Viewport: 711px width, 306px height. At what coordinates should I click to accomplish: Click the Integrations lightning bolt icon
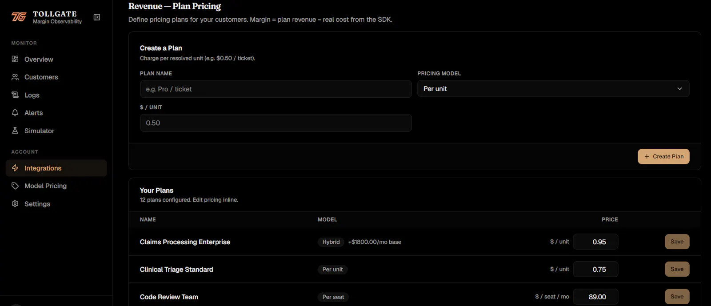(15, 168)
